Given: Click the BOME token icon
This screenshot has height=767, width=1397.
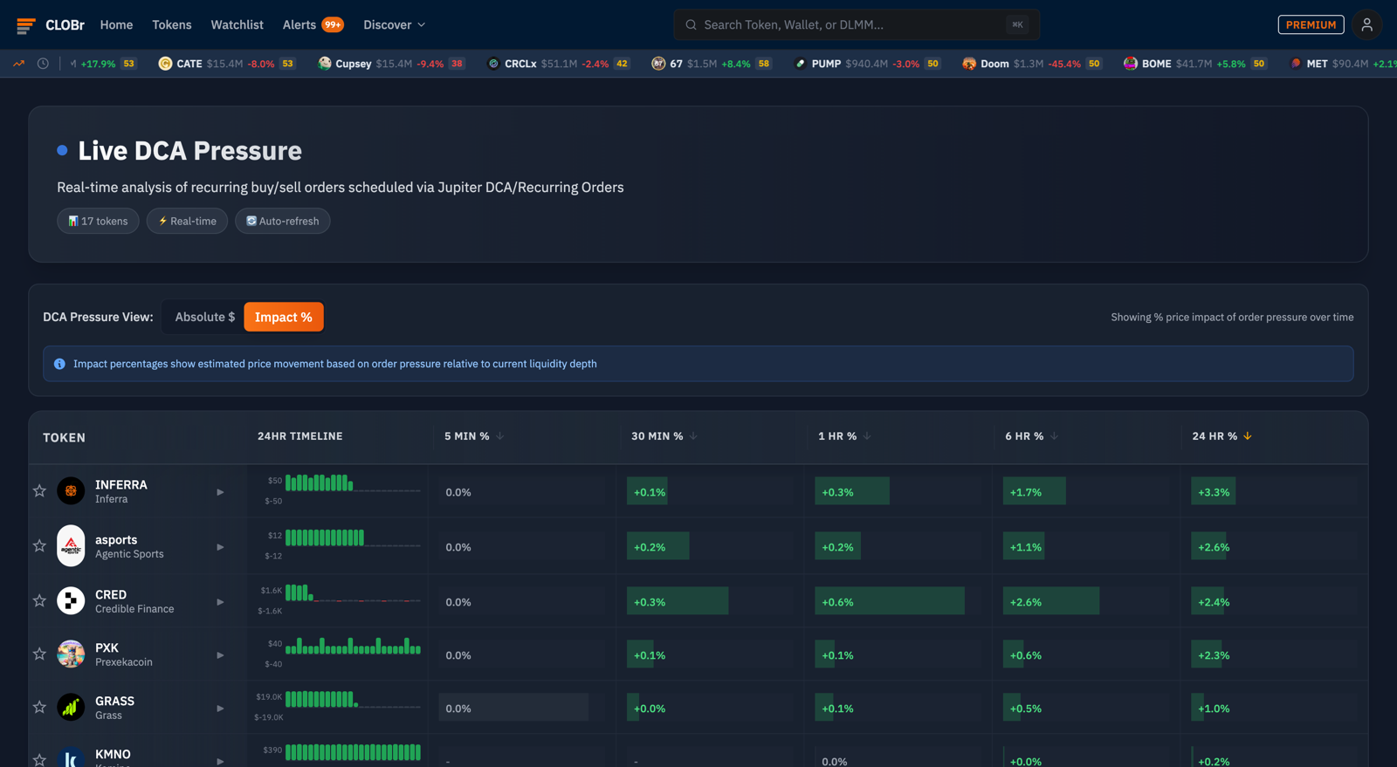Looking at the screenshot, I should click(x=1131, y=64).
